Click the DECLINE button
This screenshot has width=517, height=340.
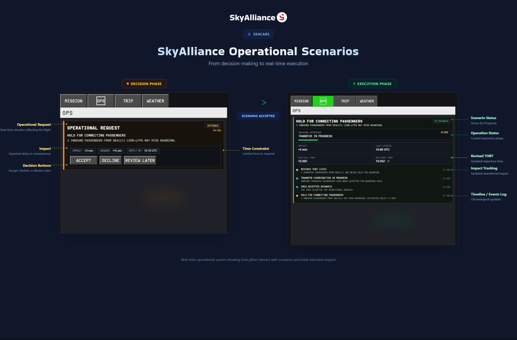tap(110, 160)
